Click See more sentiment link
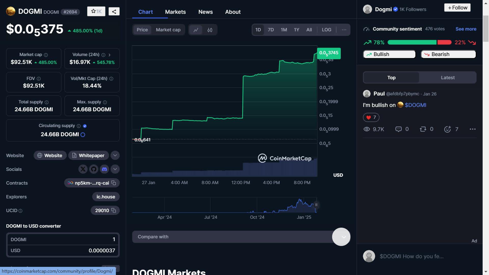Viewport: 489px width, 275px height. 466,29
